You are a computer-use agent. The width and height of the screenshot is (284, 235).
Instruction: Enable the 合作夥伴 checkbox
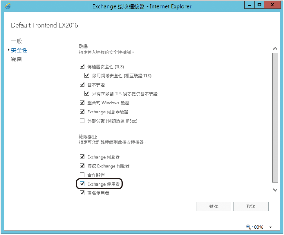click(82, 175)
